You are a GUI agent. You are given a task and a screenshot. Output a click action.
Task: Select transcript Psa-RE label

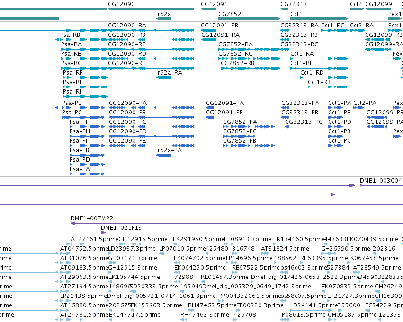click(71, 54)
